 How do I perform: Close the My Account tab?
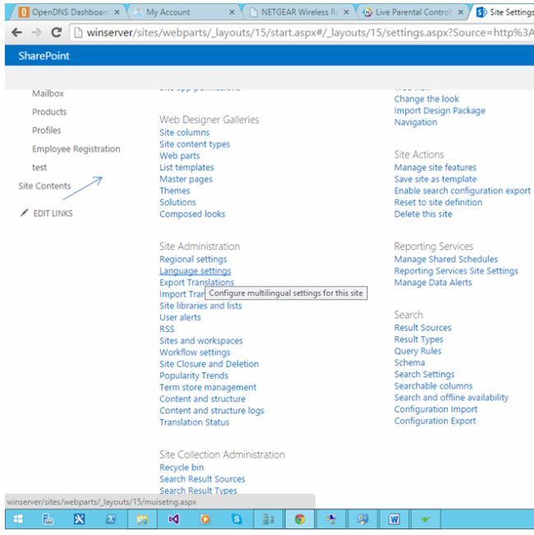tap(232, 12)
